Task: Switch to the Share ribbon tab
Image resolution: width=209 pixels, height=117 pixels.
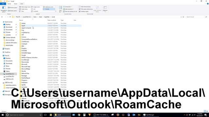Action: pos(16,4)
